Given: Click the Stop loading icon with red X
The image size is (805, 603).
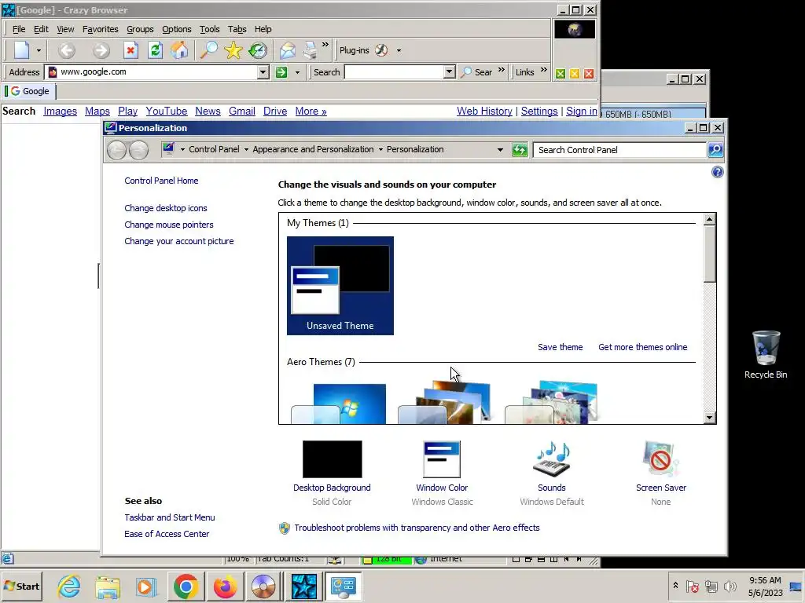Looking at the screenshot, I should tap(130, 50).
